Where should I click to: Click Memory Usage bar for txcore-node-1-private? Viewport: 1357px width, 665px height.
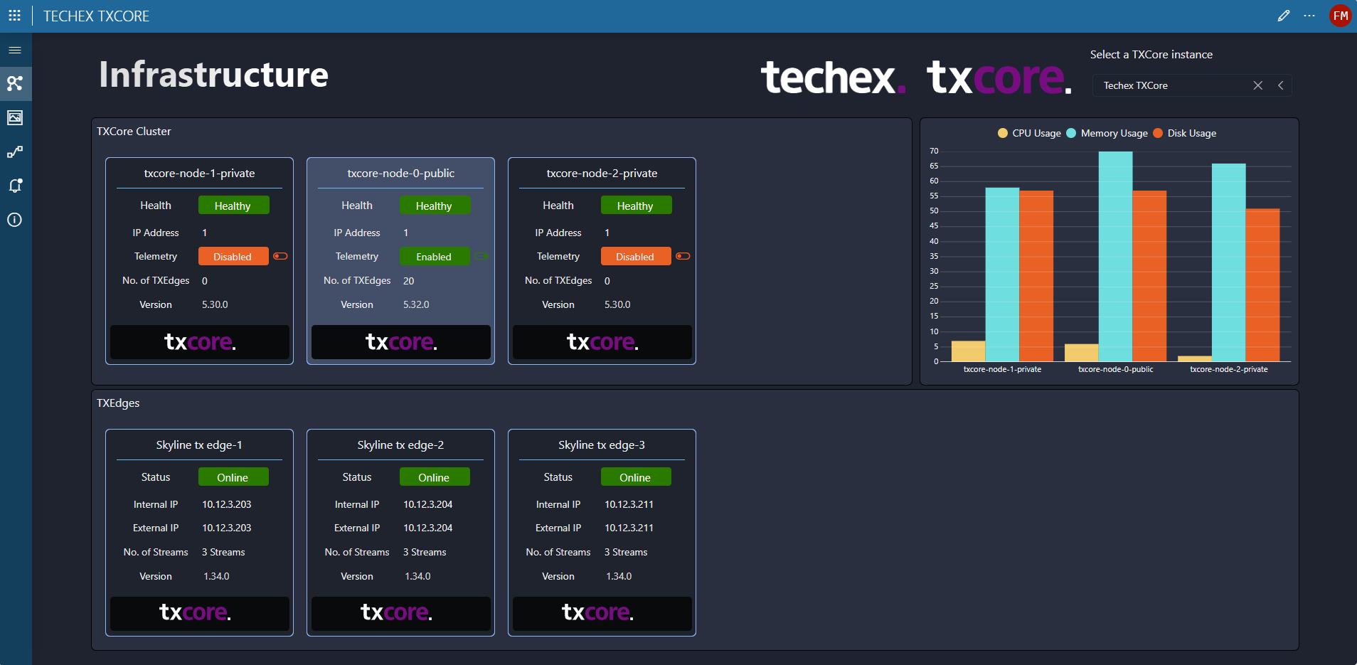(x=1002, y=275)
